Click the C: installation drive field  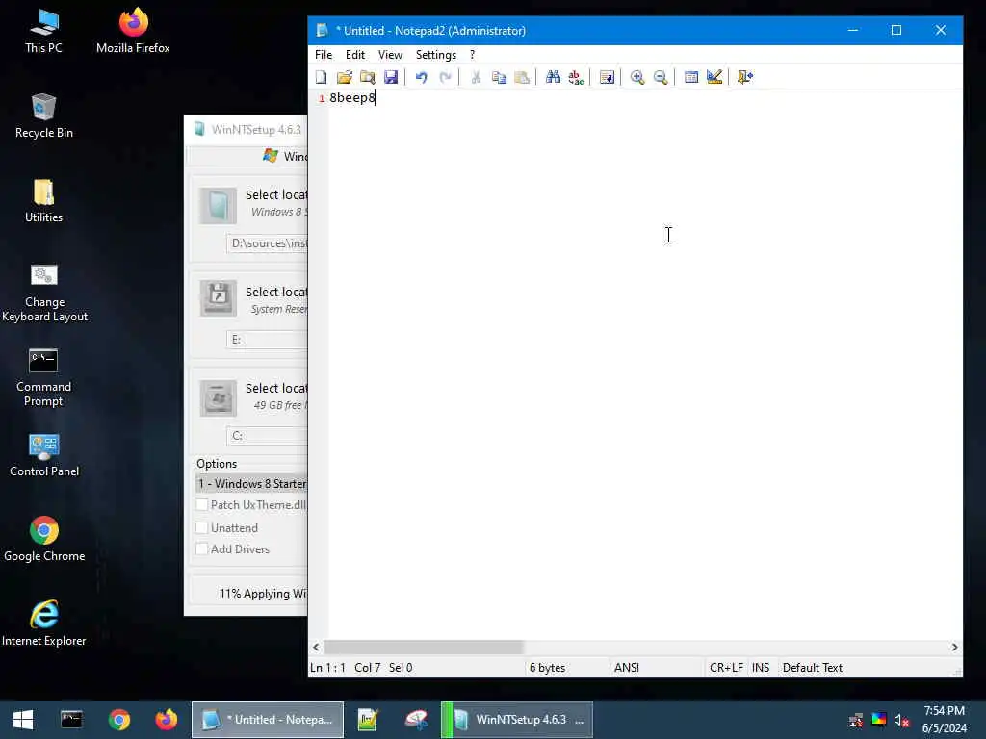[x=268, y=436]
